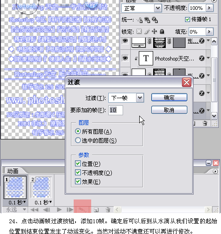
Task: Toggle visibility of Photoshop天空 text layer
Action: point(125,58)
